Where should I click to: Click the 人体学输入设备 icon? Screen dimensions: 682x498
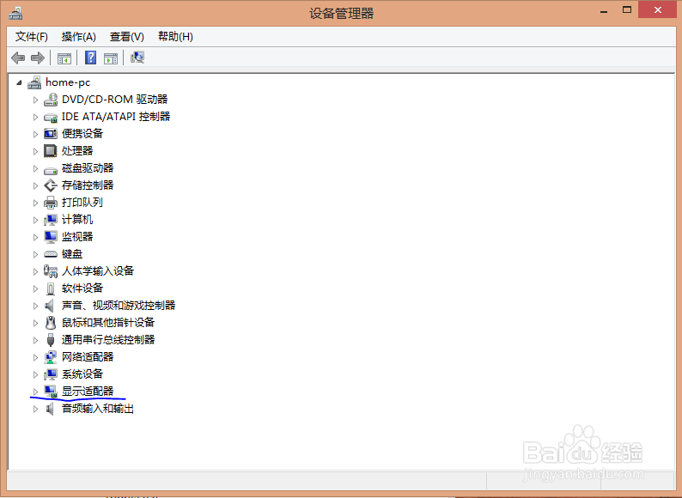[x=51, y=271]
